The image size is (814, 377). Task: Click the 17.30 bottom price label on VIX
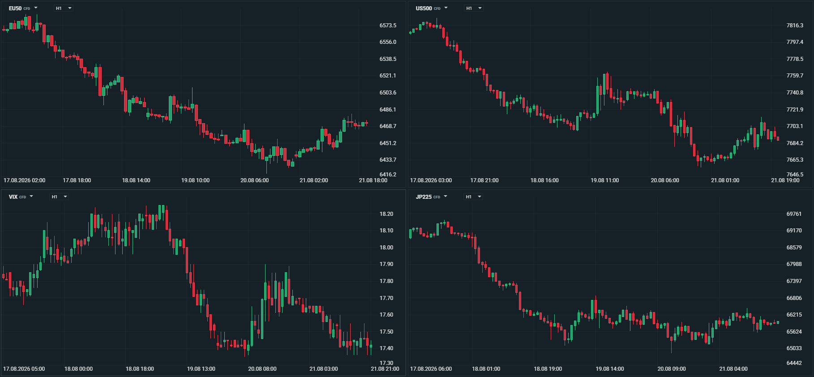(x=386, y=363)
